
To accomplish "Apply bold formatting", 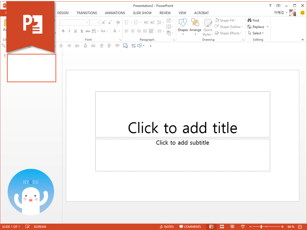I will click(x=63, y=31).
